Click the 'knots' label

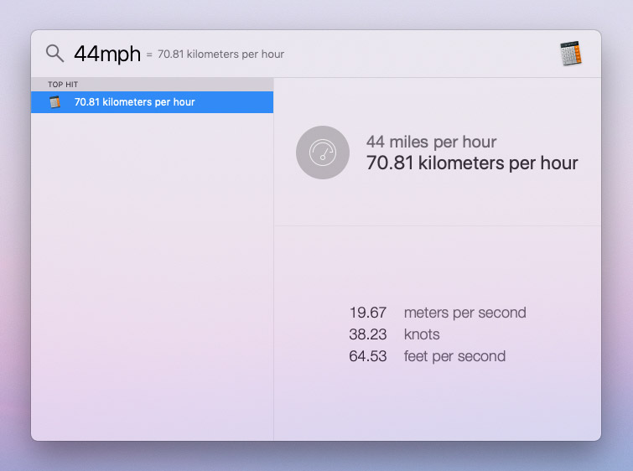(x=422, y=334)
